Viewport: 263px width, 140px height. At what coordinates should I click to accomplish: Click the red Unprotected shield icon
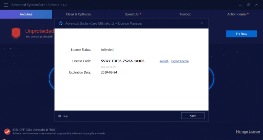[16, 33]
